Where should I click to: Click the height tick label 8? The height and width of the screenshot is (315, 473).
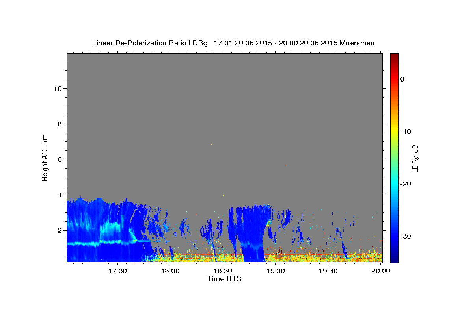(59, 124)
